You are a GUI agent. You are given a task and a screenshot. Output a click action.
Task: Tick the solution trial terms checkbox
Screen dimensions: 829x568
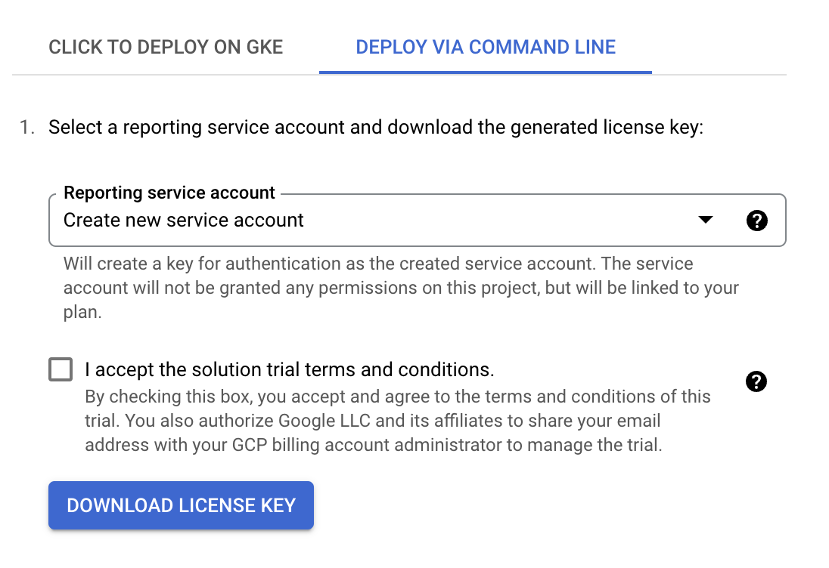[61, 370]
